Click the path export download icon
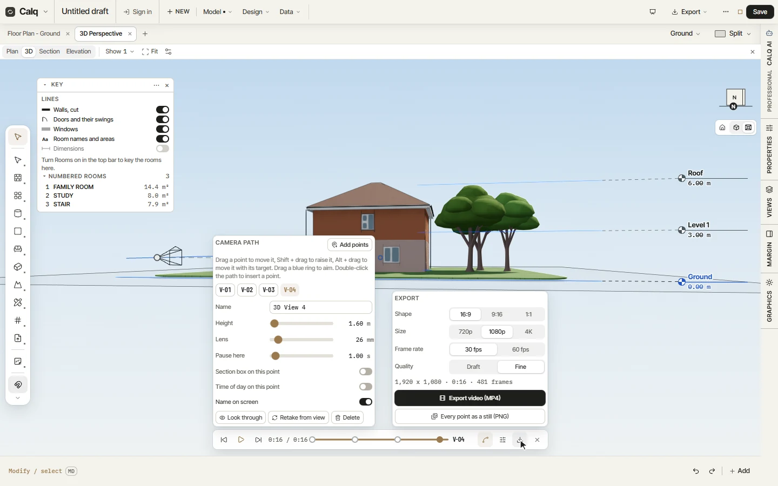The width and height of the screenshot is (778, 486). 520,440
